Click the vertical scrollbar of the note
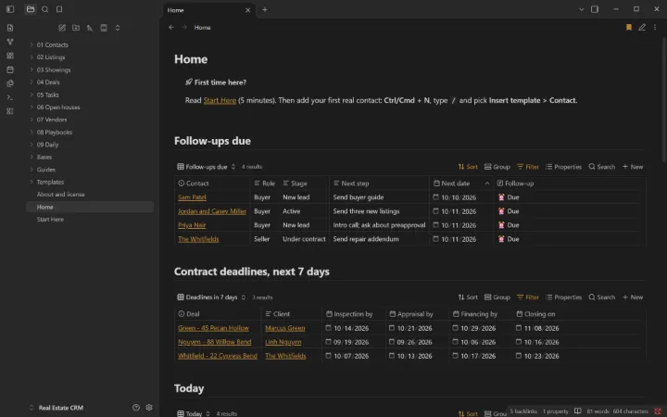The width and height of the screenshot is (667, 417). pyautogui.click(x=664, y=100)
